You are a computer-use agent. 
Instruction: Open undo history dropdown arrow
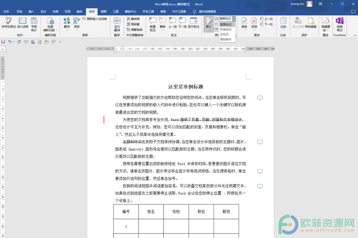coord(14,42)
